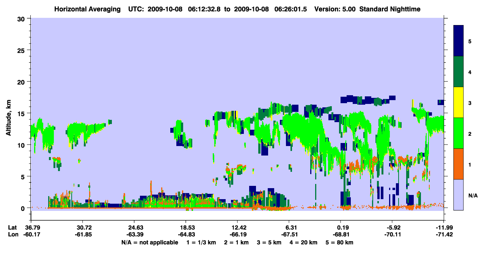
Task: Click the orange color bar segment labeled 1
Action: click(x=458, y=164)
